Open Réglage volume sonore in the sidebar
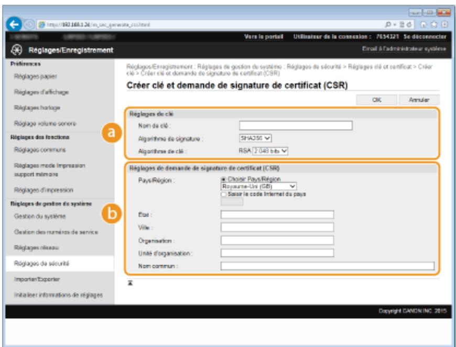Image resolution: width=456 pixels, height=347 pixels. click(45, 124)
